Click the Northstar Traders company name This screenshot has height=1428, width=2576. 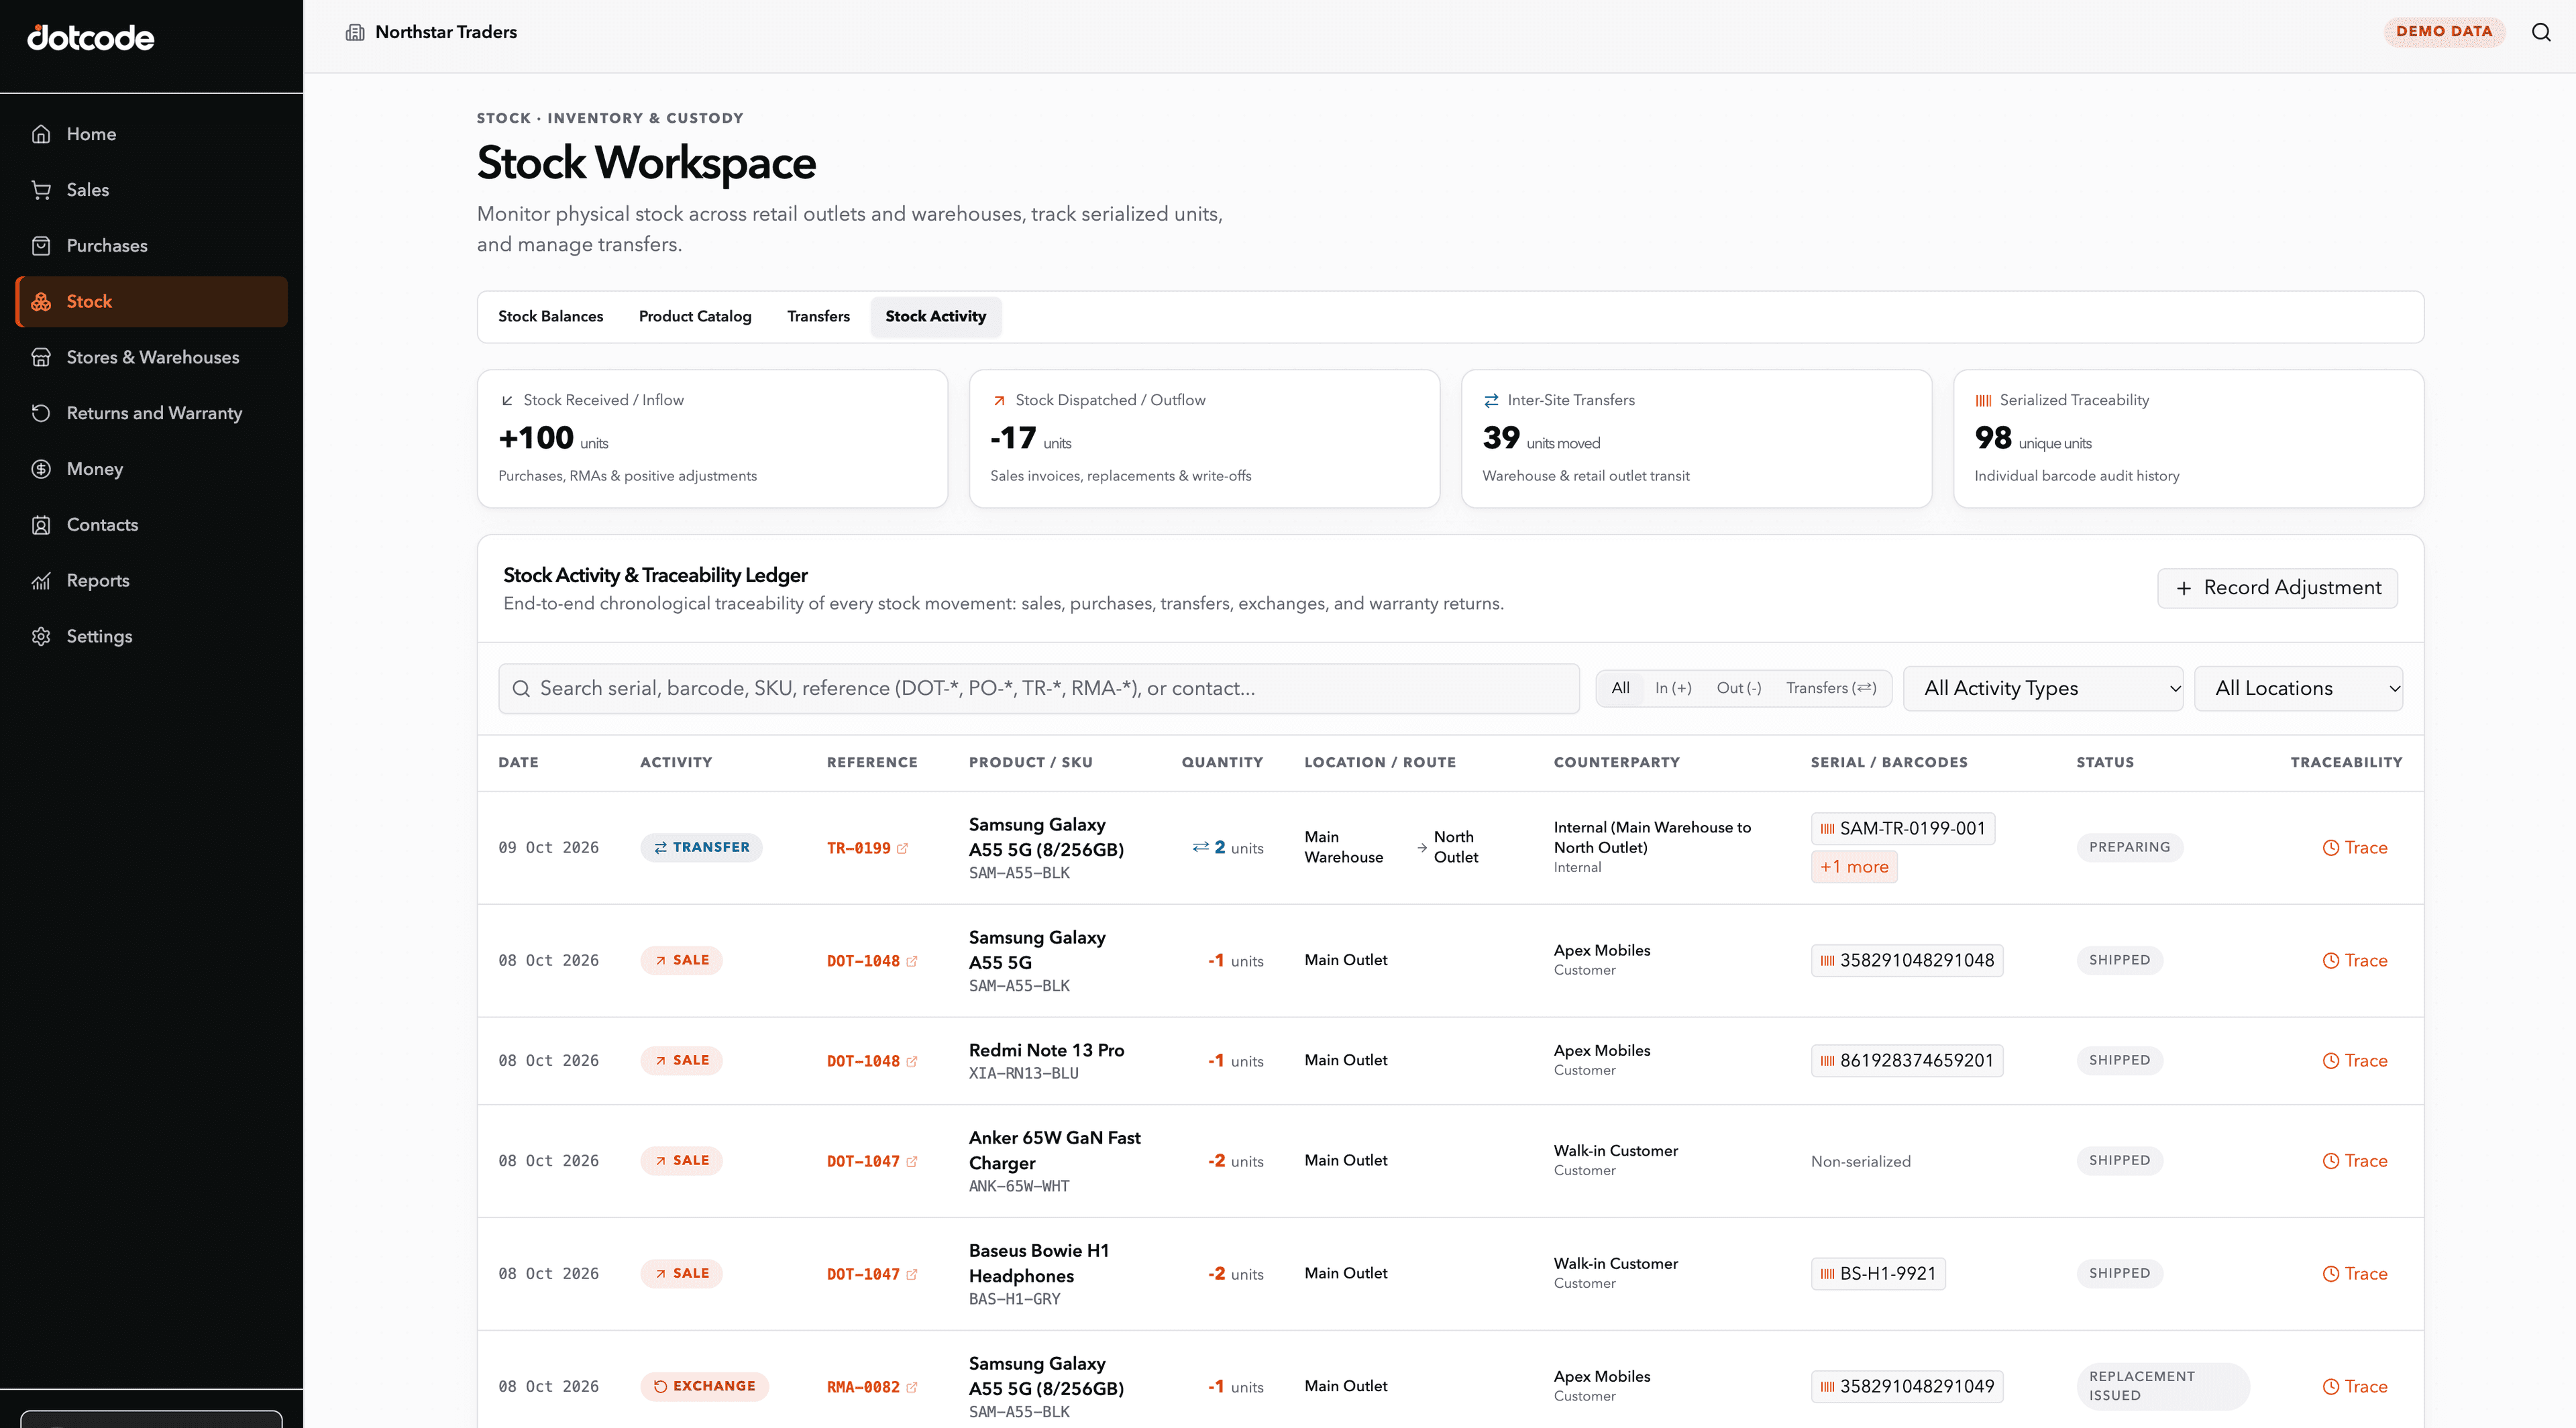coord(446,32)
